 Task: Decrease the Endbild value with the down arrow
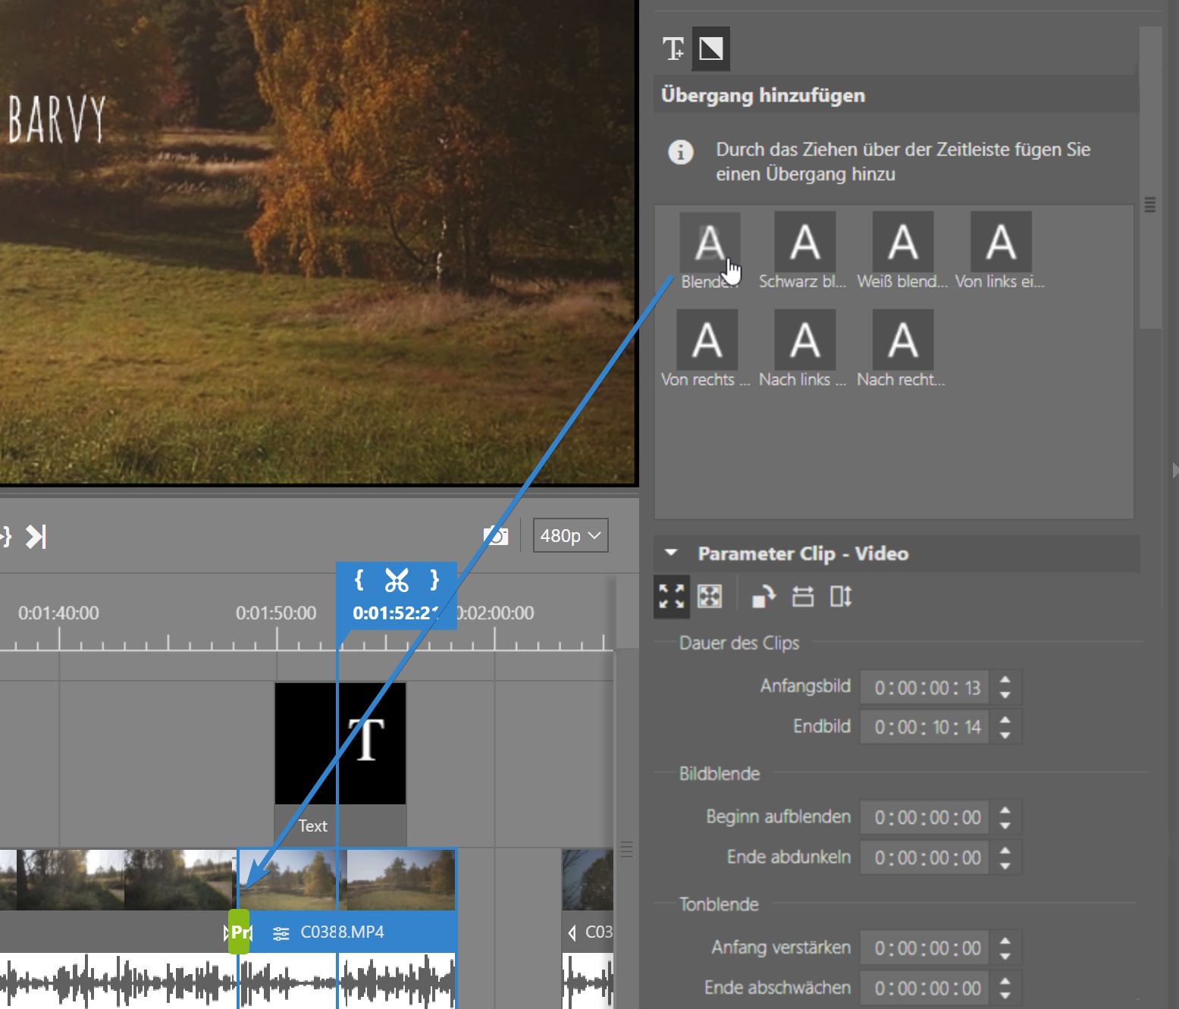click(1005, 735)
